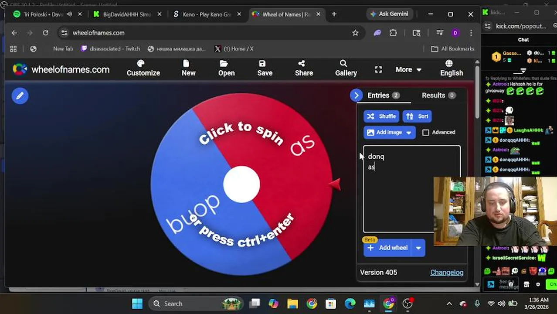Click the Open folder button
The image size is (557, 314).
tap(226, 68)
